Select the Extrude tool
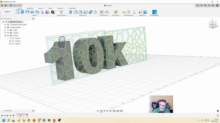Viewport: 220px width, 123px height. coord(22,12)
